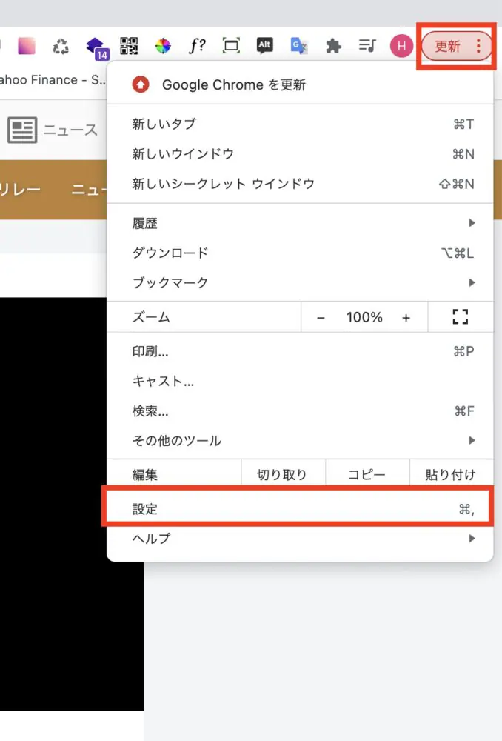Click the コピー copy button
The image size is (502, 741).
click(x=367, y=475)
